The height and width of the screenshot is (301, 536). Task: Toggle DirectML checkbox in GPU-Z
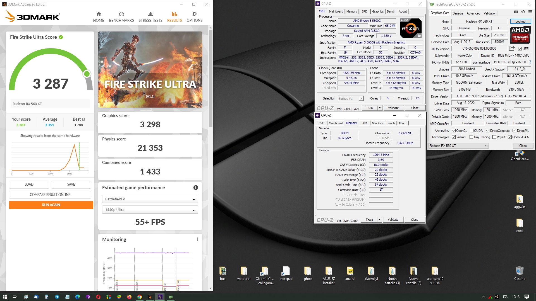(514, 131)
